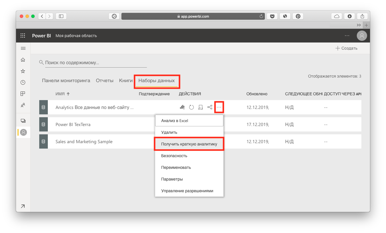Click the dataset icon of the Analytics row
Screen dimensions: 386x233
(x=44, y=108)
